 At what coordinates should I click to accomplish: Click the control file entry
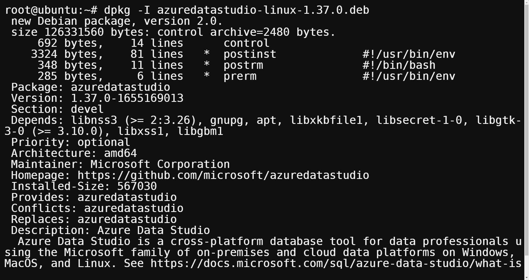(x=246, y=43)
